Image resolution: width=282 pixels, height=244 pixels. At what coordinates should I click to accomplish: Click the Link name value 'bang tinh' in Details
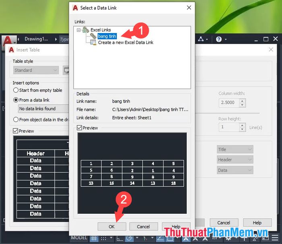point(121,101)
